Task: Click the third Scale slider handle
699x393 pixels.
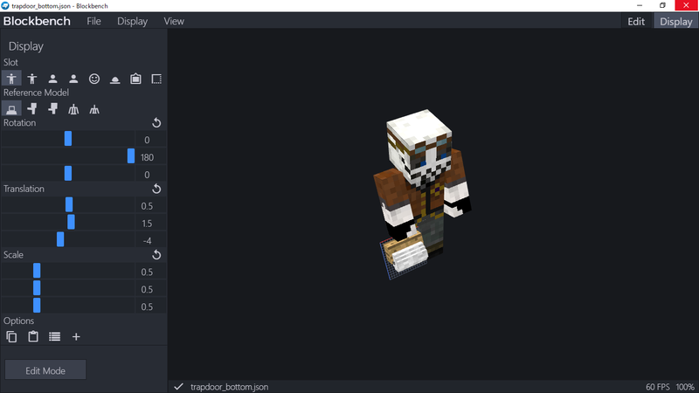Action: (x=37, y=305)
